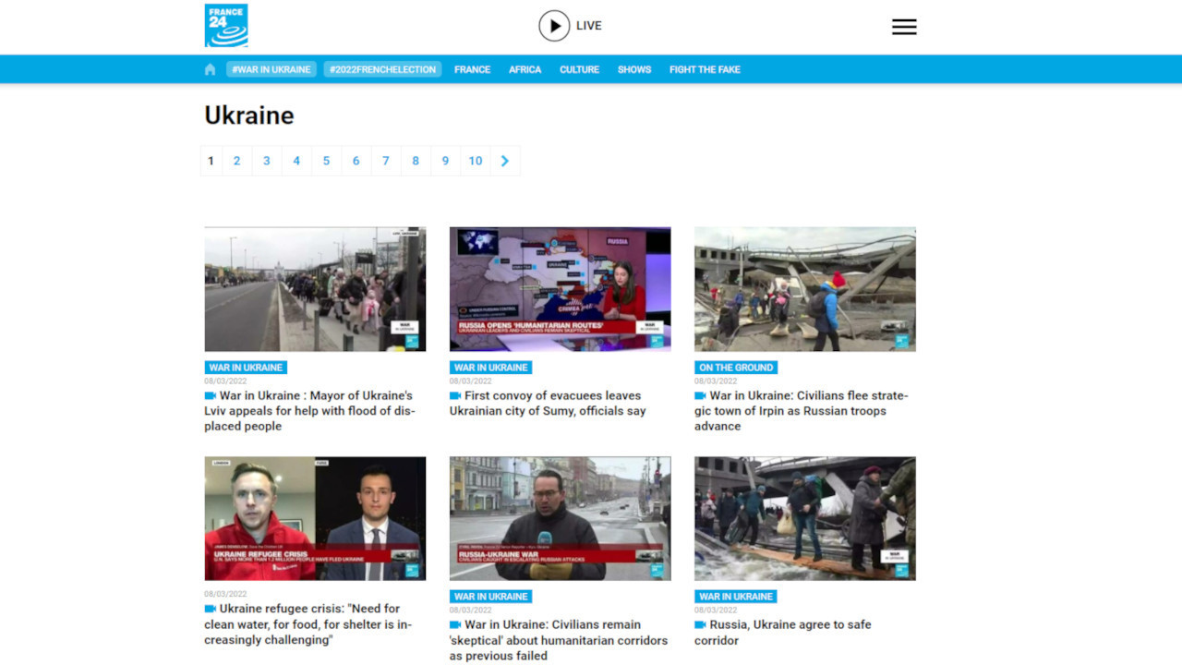Open the AFRICA section
Viewport: 1182px width, 665px height.
click(x=525, y=69)
